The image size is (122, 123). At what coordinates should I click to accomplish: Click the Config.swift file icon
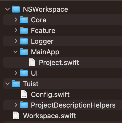[24, 94]
